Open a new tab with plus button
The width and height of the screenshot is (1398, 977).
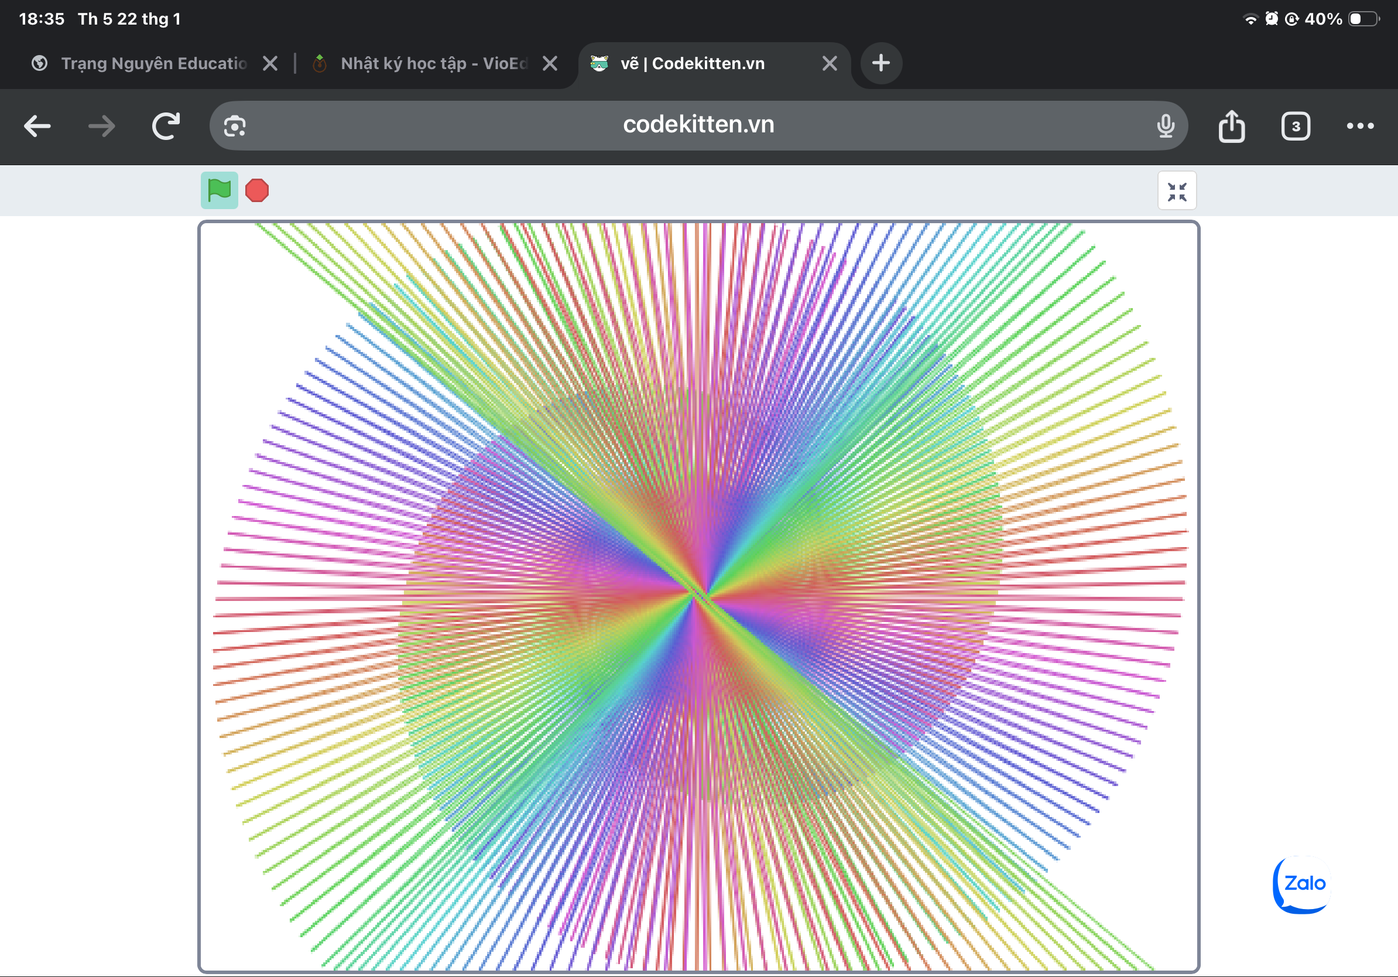[x=880, y=63]
